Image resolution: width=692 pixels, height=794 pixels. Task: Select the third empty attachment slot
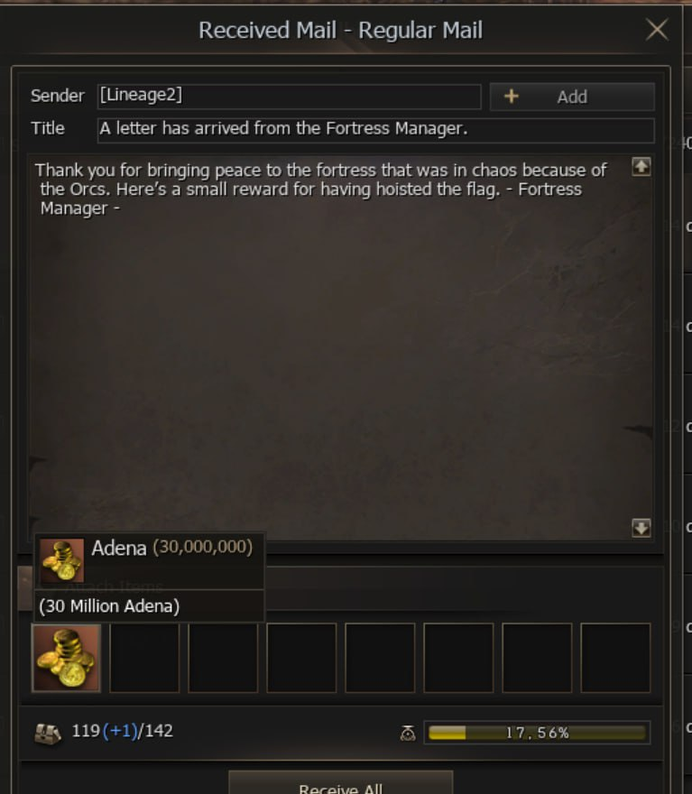(301, 658)
